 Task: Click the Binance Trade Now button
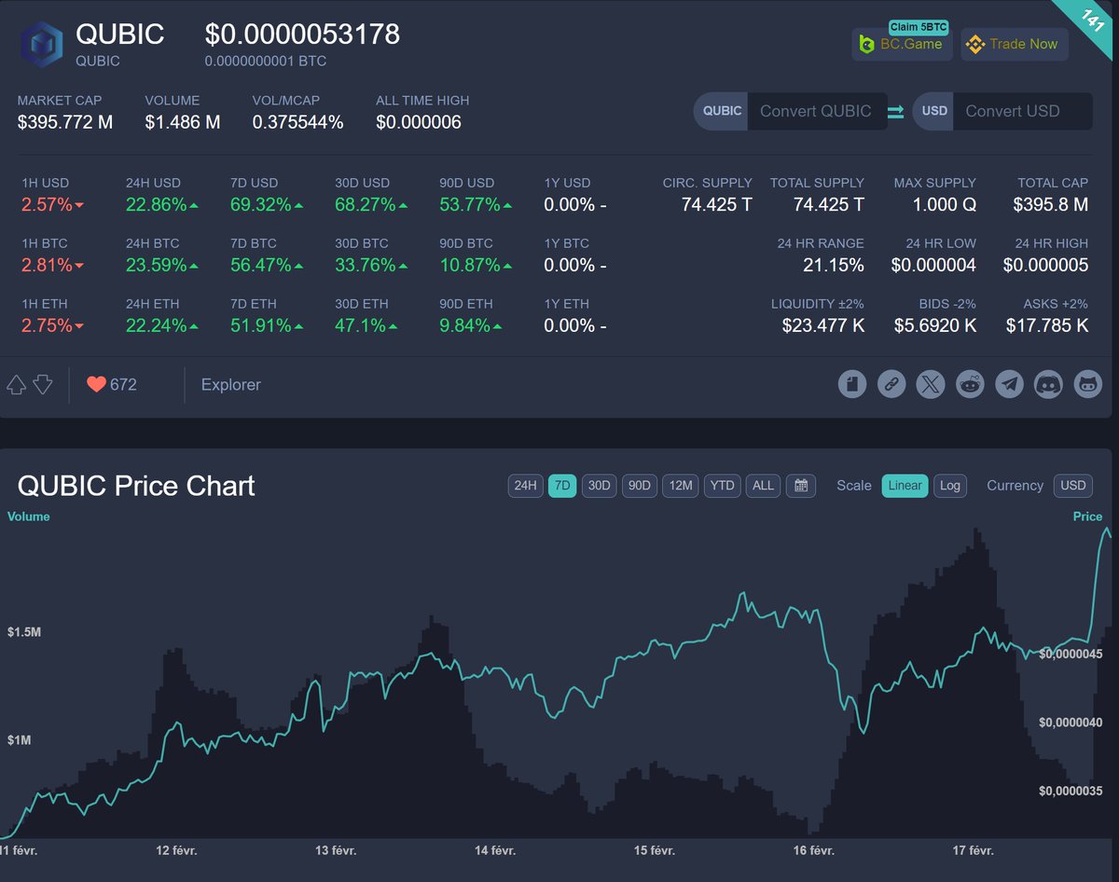pos(1015,44)
